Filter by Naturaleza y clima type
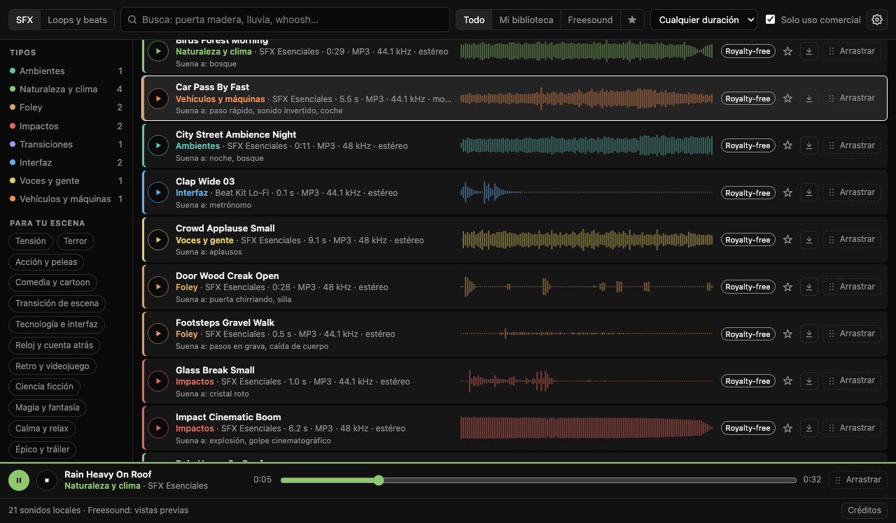The width and height of the screenshot is (896, 523). coord(66,89)
